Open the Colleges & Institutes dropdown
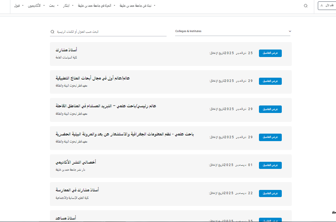This screenshot has height=222, width=336. (233, 31)
